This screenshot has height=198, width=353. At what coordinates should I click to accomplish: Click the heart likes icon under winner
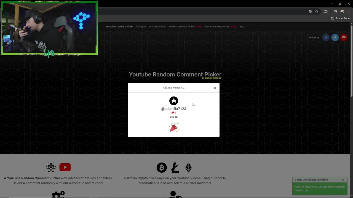tap(173, 113)
